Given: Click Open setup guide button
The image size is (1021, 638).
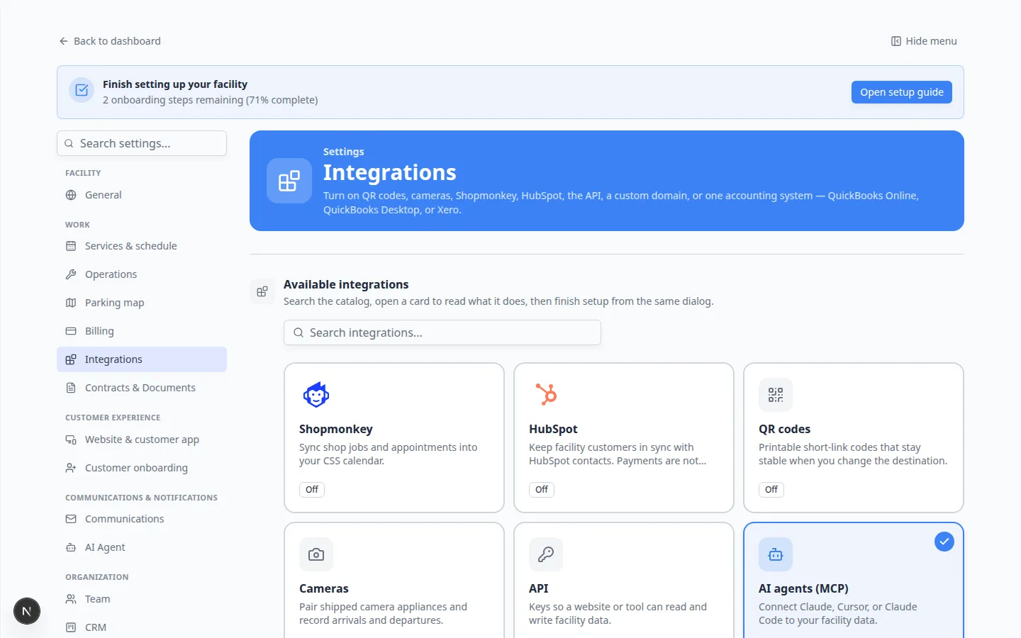Looking at the screenshot, I should 902,92.
